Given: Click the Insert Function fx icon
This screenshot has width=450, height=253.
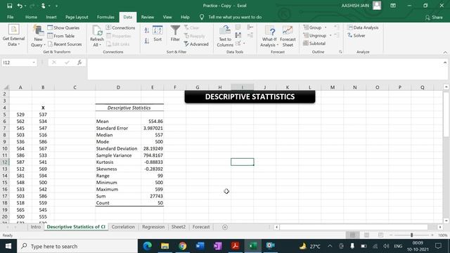Looking at the screenshot, I should click(79, 63).
